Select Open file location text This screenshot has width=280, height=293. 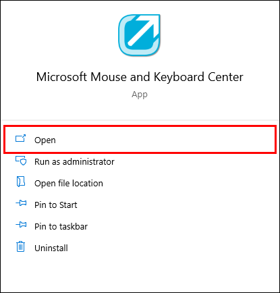pyautogui.click(x=69, y=184)
